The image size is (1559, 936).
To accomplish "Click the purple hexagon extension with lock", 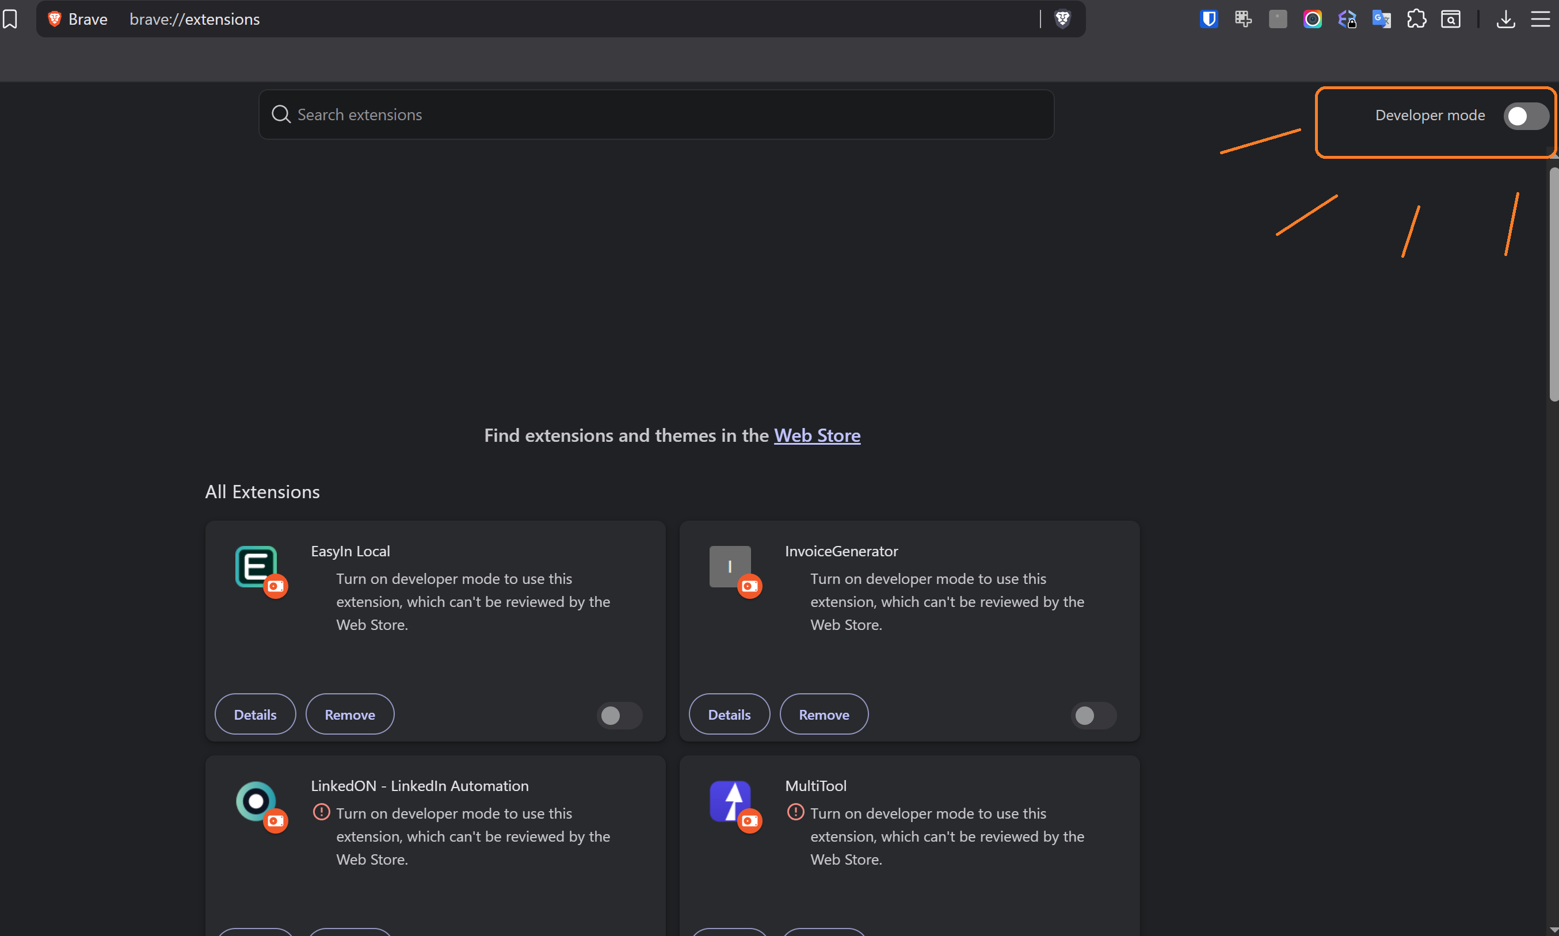I will (1347, 19).
